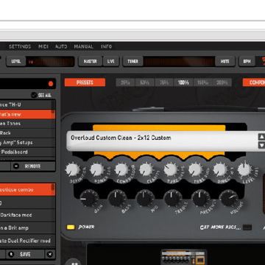Click the minus icon on REMOVE
This screenshot has width=265, height=265.
[x=16, y=166]
